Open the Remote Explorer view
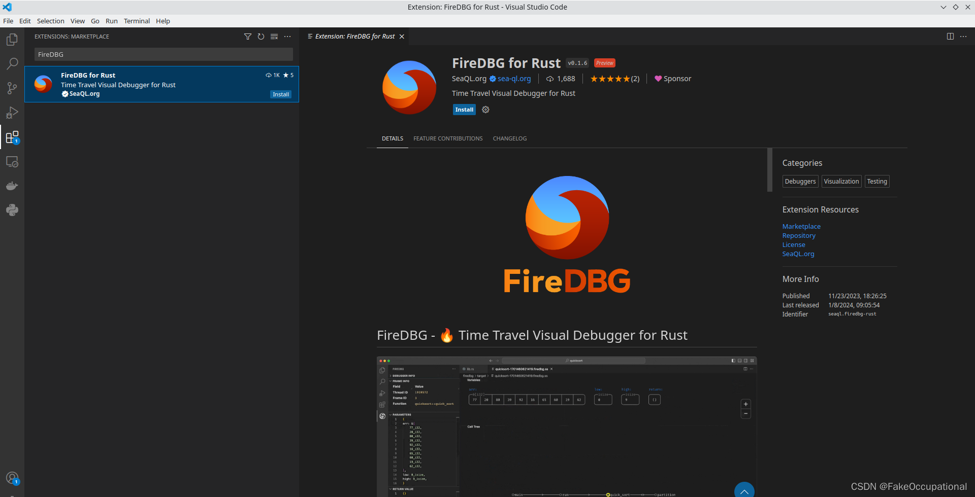The height and width of the screenshot is (497, 975). coord(12,161)
